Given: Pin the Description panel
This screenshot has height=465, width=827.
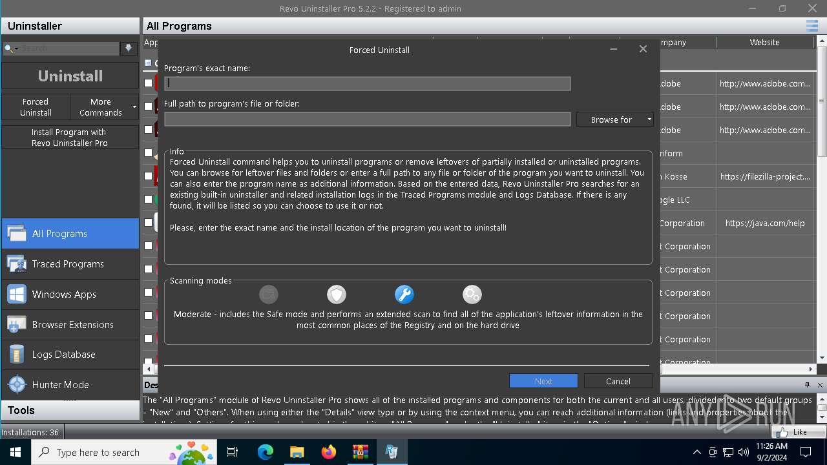Looking at the screenshot, I should tap(807, 385).
